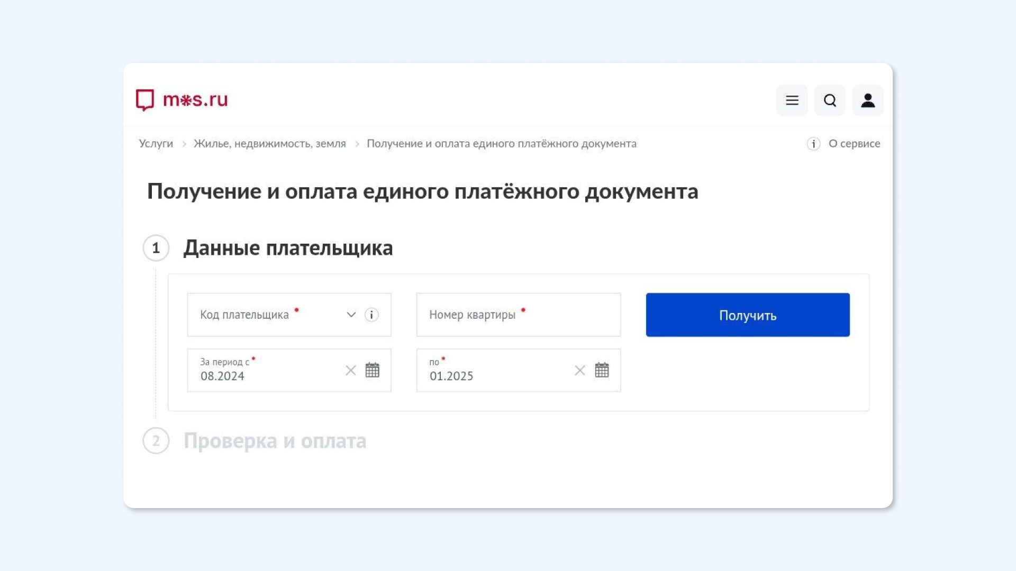The height and width of the screenshot is (571, 1016).
Task: Click the search magnifier icon
Action: tap(830, 100)
